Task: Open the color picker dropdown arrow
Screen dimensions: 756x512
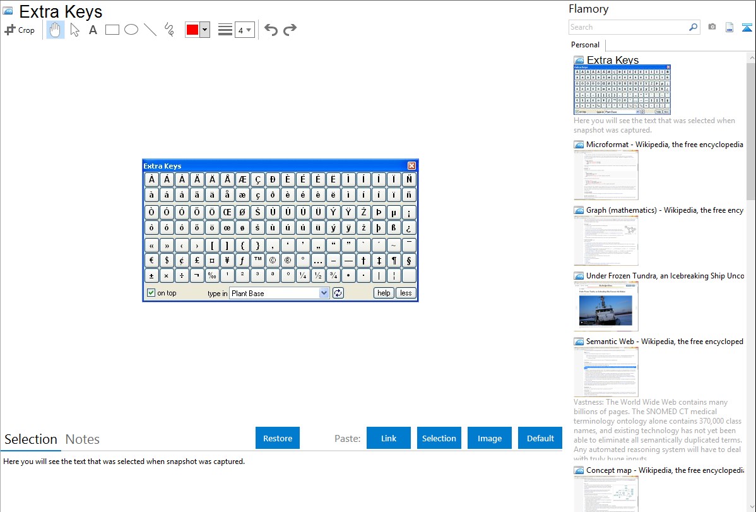Action: (x=204, y=30)
